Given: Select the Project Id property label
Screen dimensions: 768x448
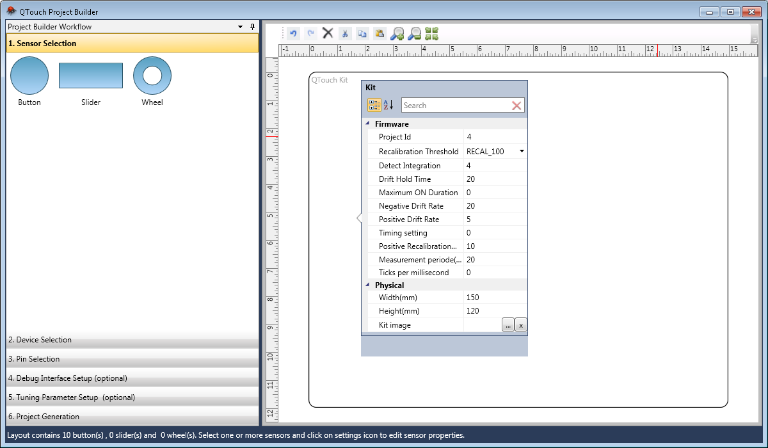Looking at the screenshot, I should coord(395,137).
